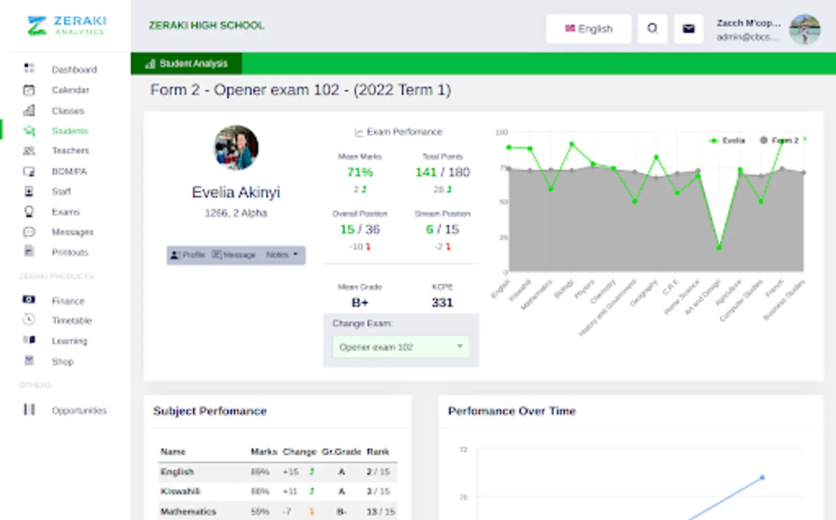
Task: Click the Marks column header
Action: [264, 452]
